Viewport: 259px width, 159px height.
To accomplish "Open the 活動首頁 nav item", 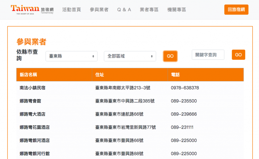I will (71, 10).
